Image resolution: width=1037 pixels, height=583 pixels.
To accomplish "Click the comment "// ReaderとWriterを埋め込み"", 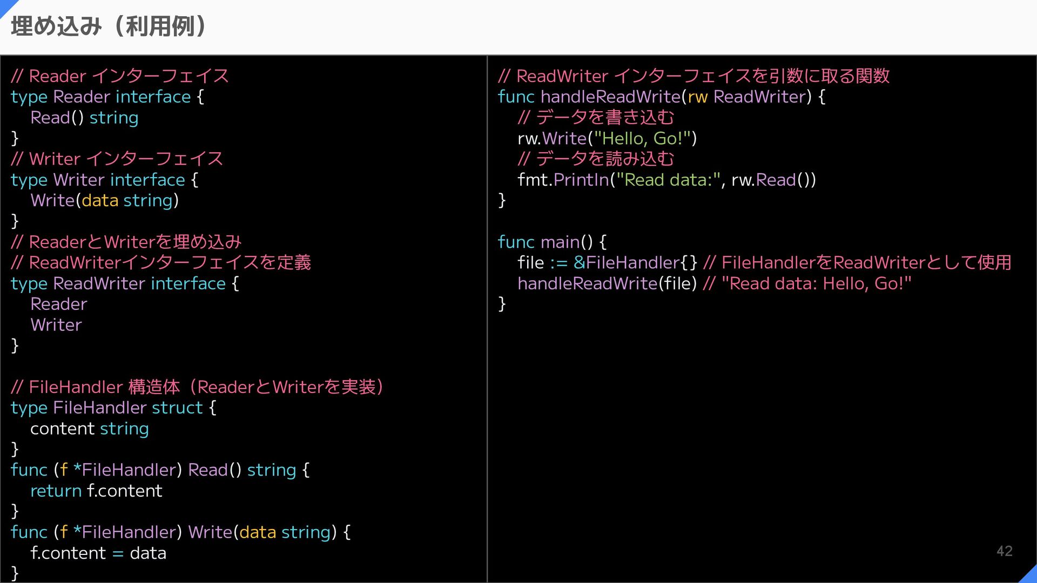I will [x=126, y=242].
